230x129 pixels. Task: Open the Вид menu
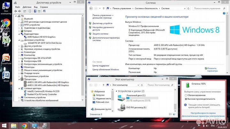(x=36, y=7)
